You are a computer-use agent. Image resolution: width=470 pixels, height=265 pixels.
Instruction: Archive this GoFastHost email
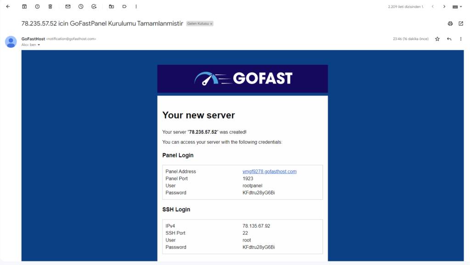[24, 7]
